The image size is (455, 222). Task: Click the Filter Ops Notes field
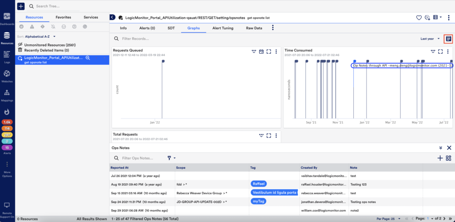click(138, 158)
